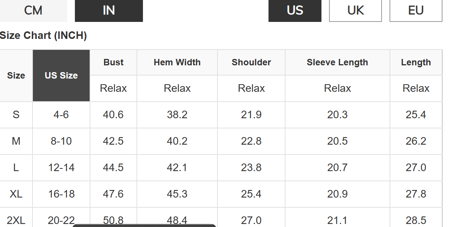Switch sizing region to UK
Image resolution: width=461 pixels, height=227 pixels.
pyautogui.click(x=355, y=11)
